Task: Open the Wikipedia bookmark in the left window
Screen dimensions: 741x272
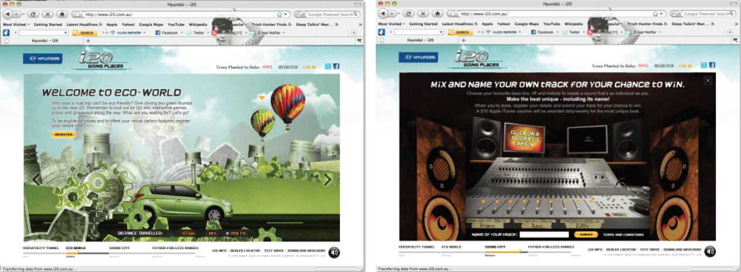Action: pos(198,24)
